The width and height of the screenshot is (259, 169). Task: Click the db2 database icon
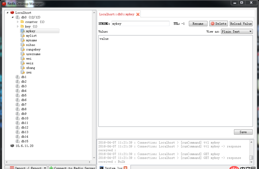[x=17, y=82]
